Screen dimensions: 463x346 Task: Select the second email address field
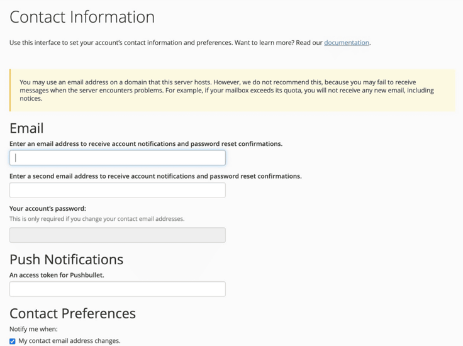point(118,190)
